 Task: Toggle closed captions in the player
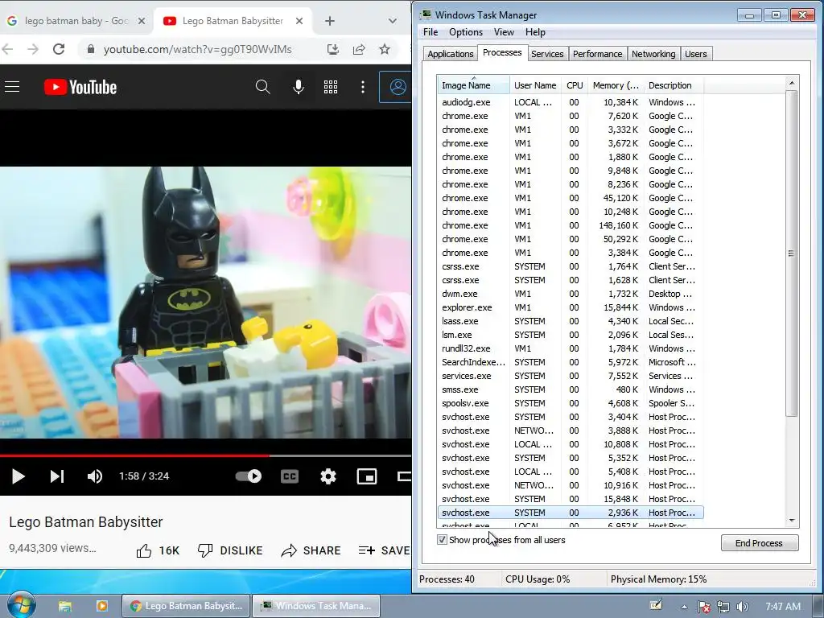click(290, 476)
